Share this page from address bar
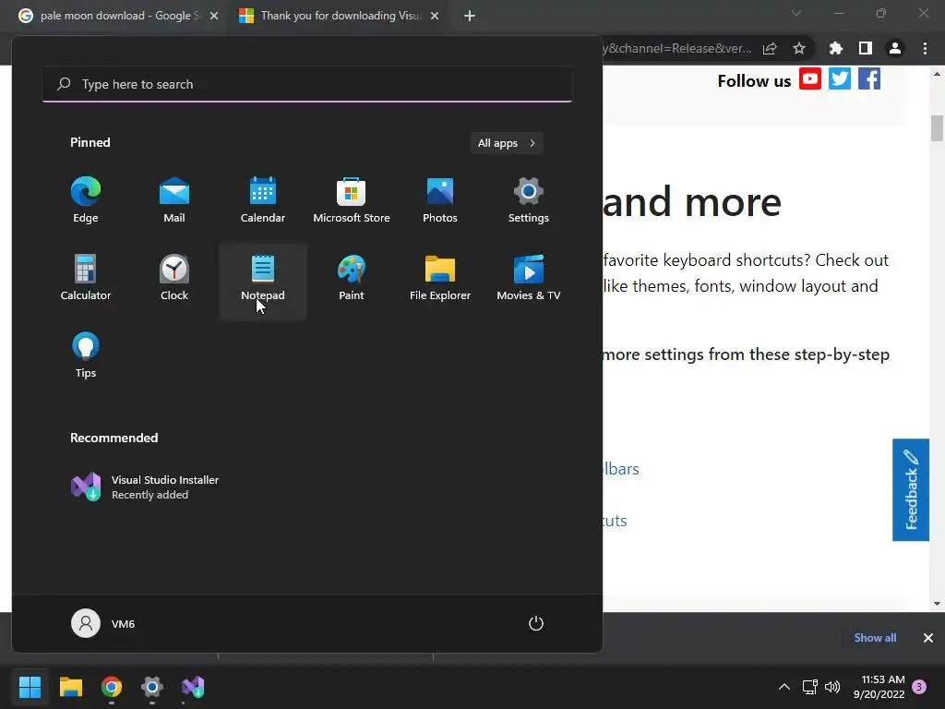Screen dimensions: 945x709 [x=770, y=48]
